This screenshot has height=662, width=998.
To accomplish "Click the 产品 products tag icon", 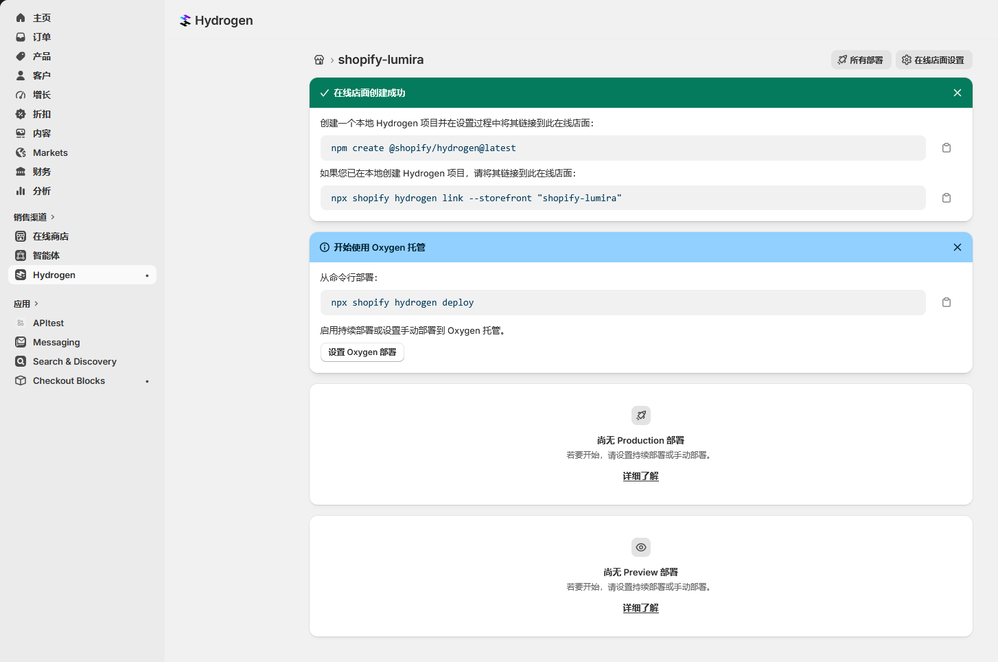I will tap(21, 56).
